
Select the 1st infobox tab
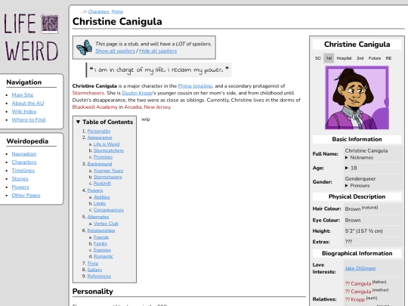coord(329,58)
